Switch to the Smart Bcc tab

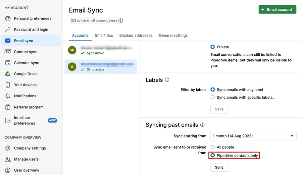(104, 36)
